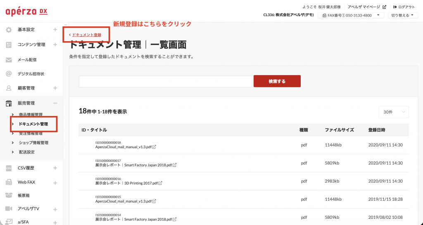This screenshot has width=423, height=225.
Task: Open external link icon beside 3D Printing 2017.pdf
Action: point(160,183)
